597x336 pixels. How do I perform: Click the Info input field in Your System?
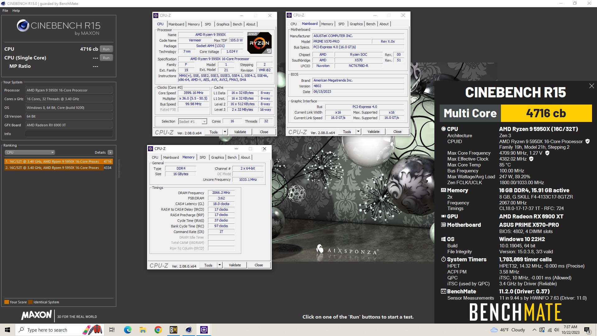[x=69, y=134]
